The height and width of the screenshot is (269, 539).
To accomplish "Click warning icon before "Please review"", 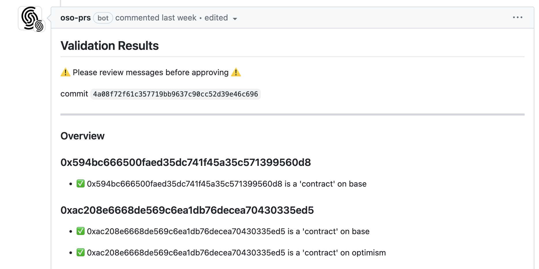I will click(x=65, y=72).
